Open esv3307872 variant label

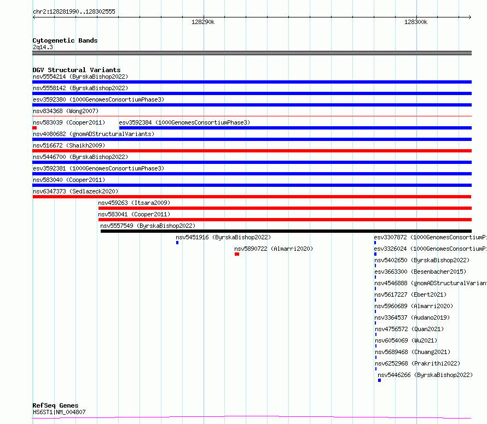pos(431,237)
